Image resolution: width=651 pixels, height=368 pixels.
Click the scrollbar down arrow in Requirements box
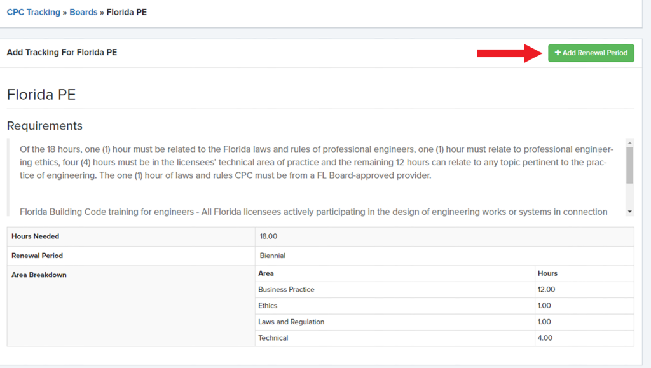click(x=629, y=210)
